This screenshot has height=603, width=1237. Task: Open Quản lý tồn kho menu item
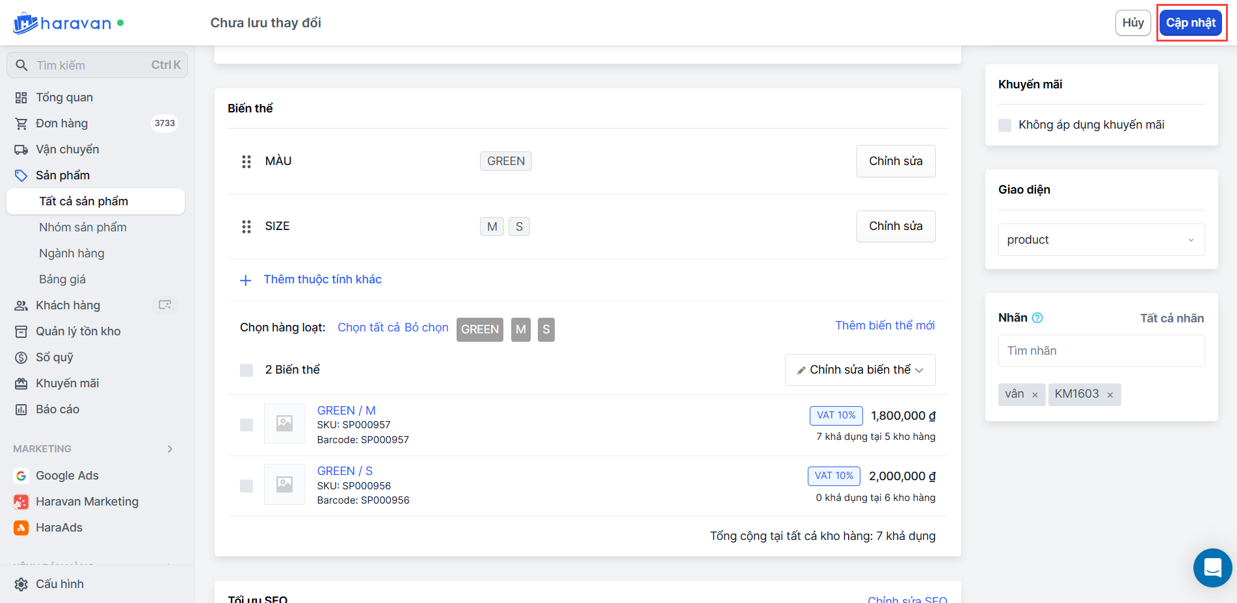pyautogui.click(x=78, y=331)
